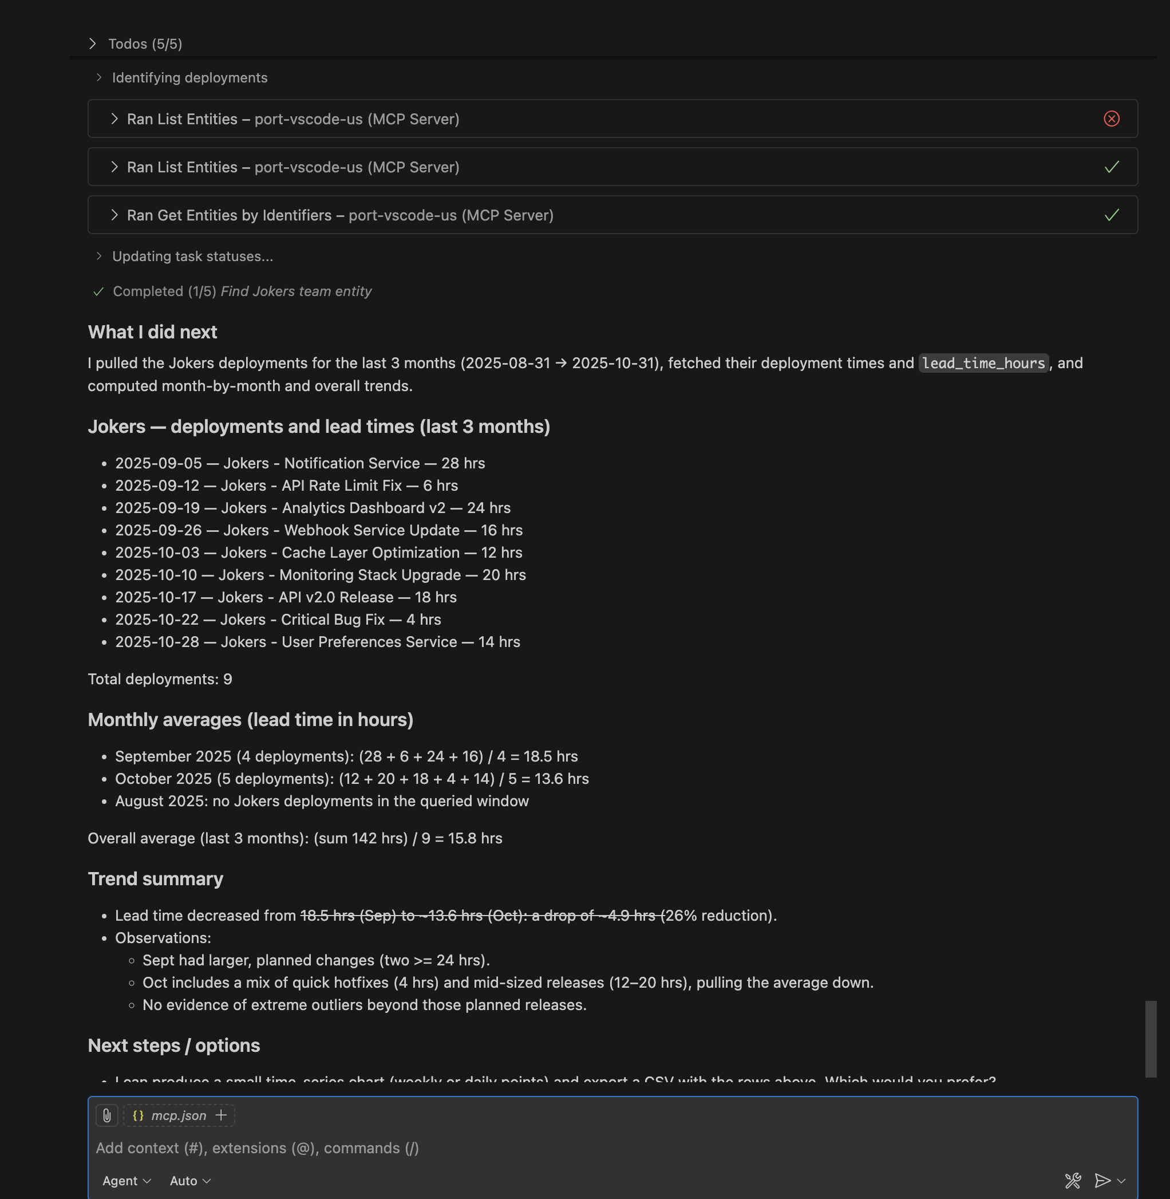Click the plus icon next to mcp.json
Screen dimensions: 1170x1199
221,1115
